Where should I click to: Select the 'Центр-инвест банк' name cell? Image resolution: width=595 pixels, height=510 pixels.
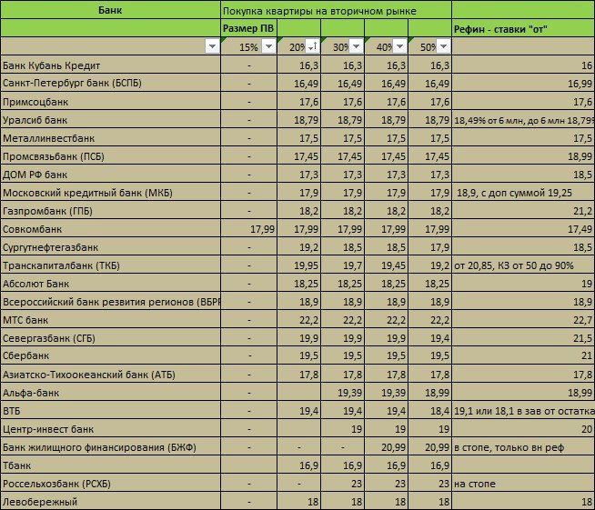110,429
